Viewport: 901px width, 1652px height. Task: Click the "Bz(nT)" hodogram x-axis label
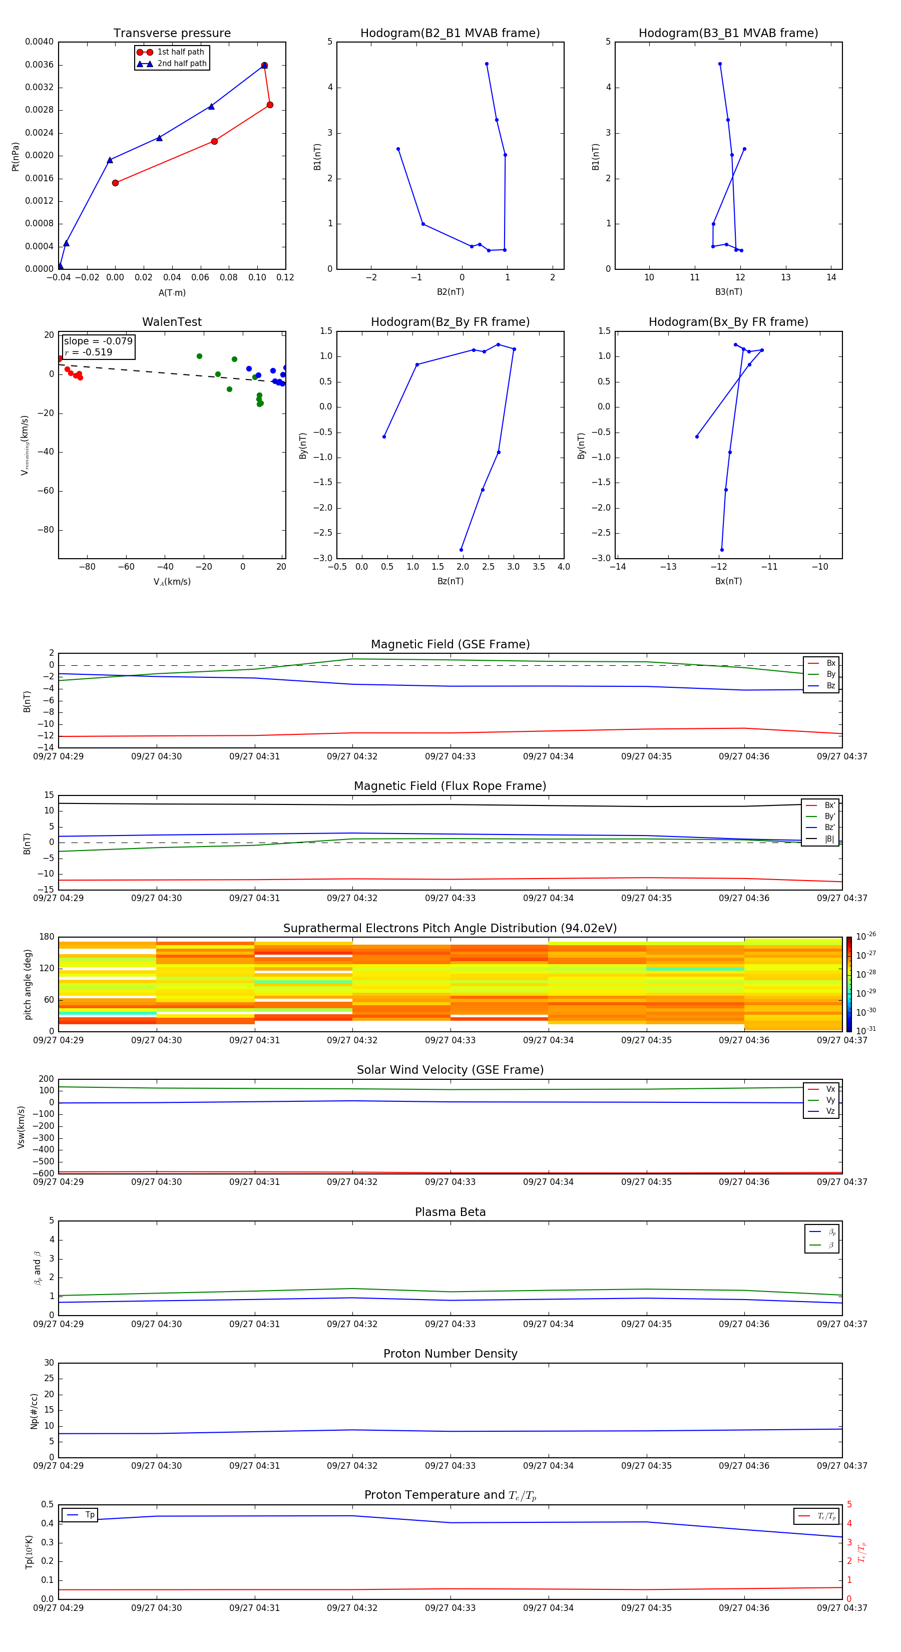[450, 582]
